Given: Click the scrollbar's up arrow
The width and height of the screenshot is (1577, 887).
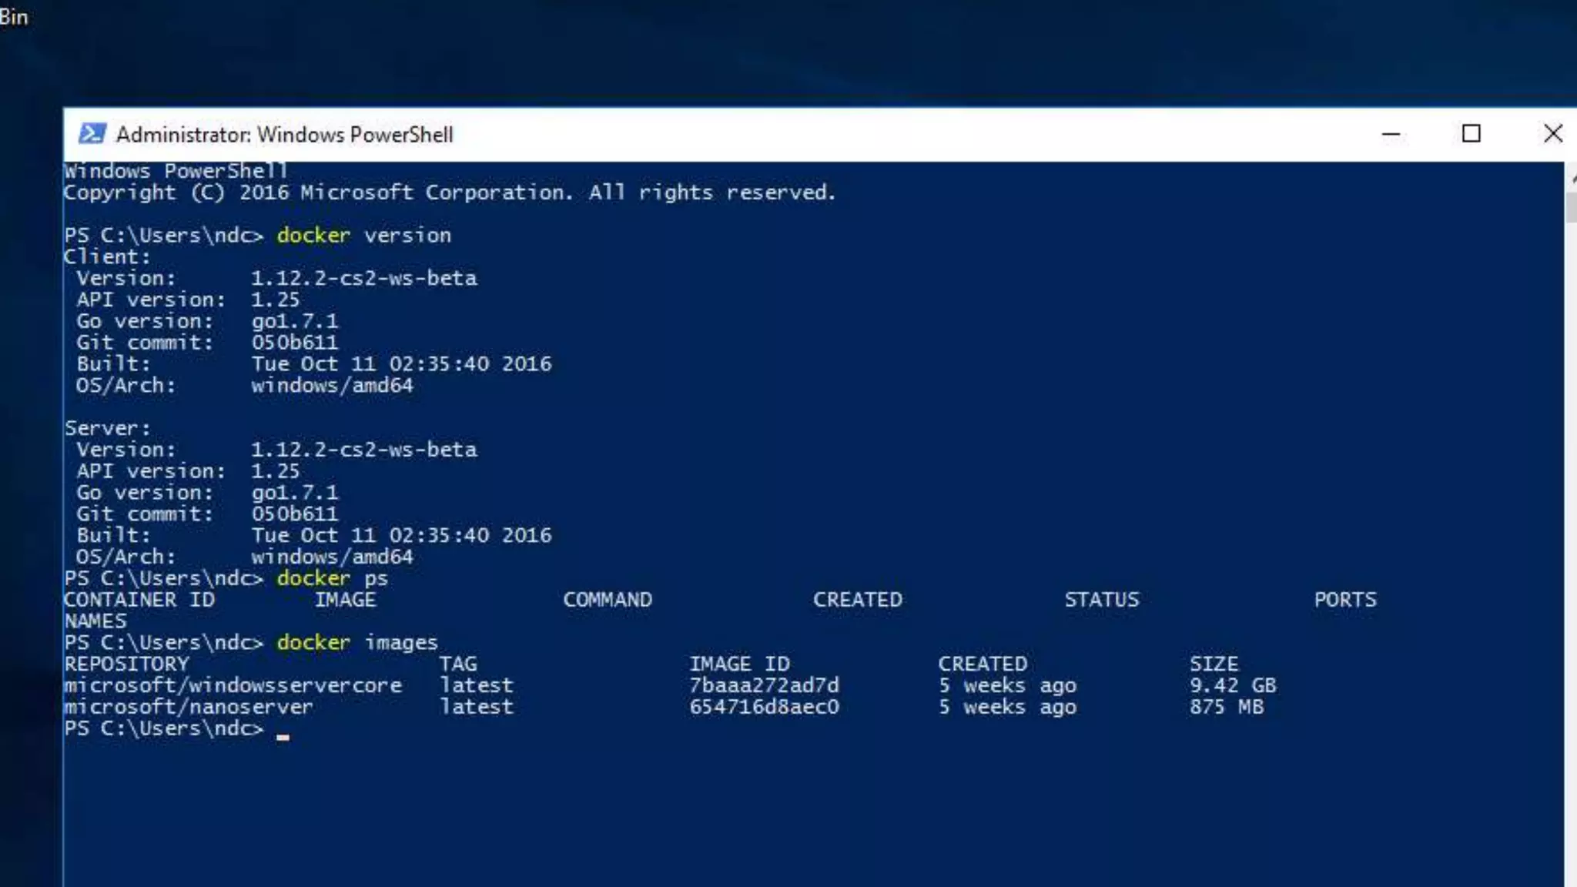Looking at the screenshot, I should point(1572,178).
